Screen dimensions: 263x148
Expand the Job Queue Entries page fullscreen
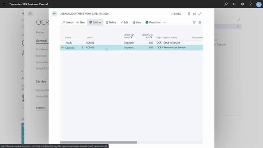point(200,14)
